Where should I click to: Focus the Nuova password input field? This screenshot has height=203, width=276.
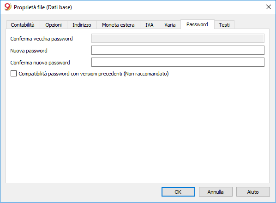point(178,50)
